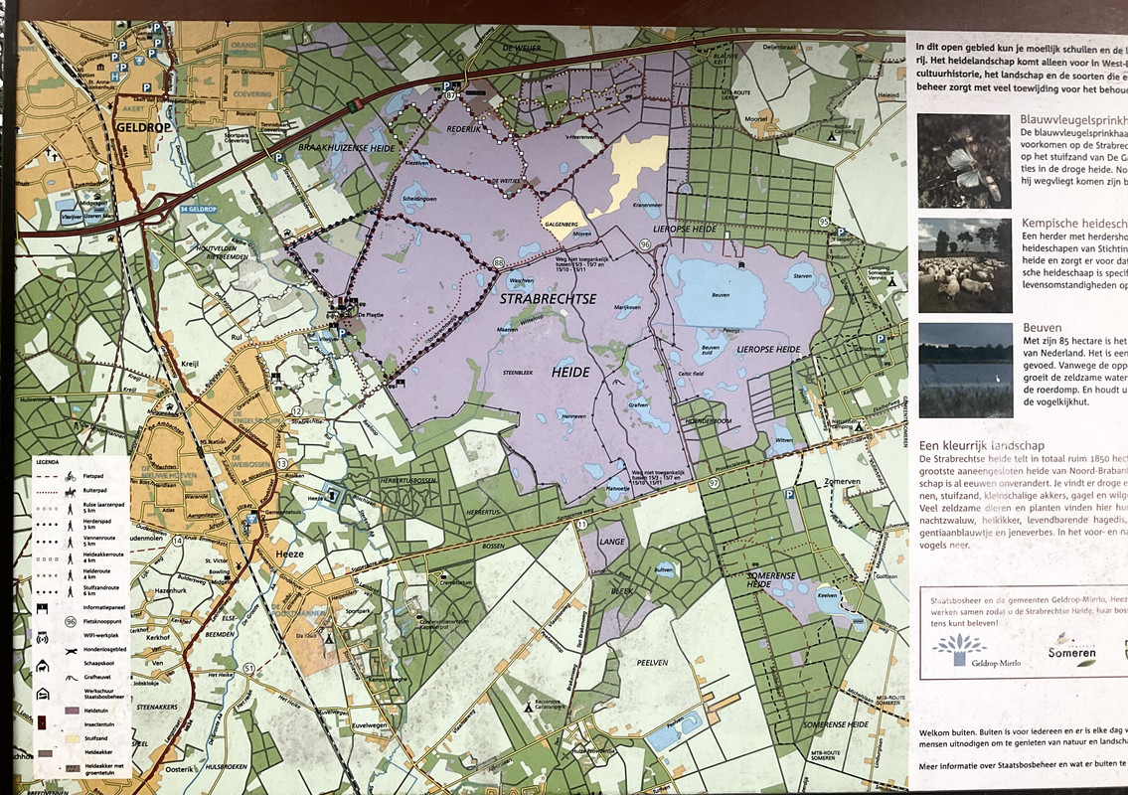
Task: Open the Blauwvleugelsprinkhaan grasshopper photo
Action: (x=964, y=161)
